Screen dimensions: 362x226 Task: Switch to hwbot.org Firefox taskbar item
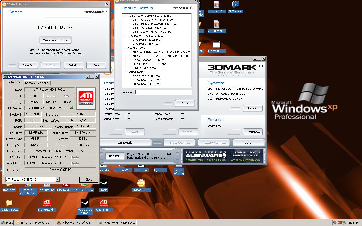click(75, 223)
